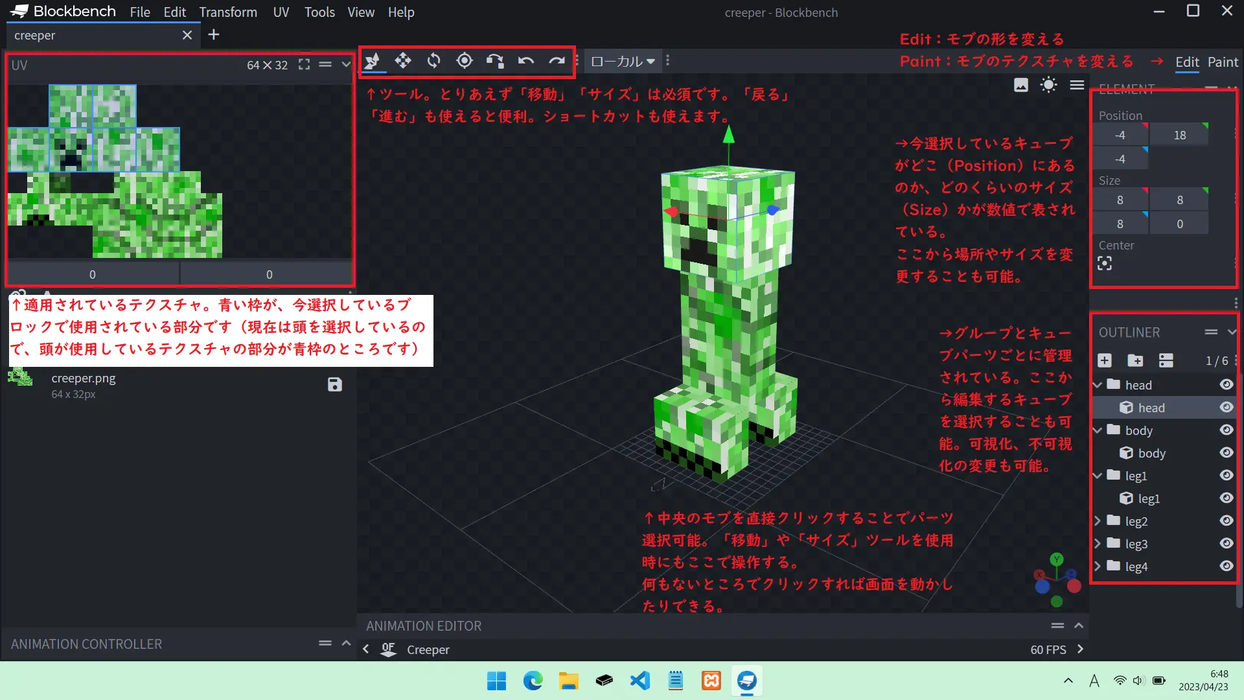Viewport: 1244px width, 700px height.
Task: Expand the leg2 group
Action: 1098,520
